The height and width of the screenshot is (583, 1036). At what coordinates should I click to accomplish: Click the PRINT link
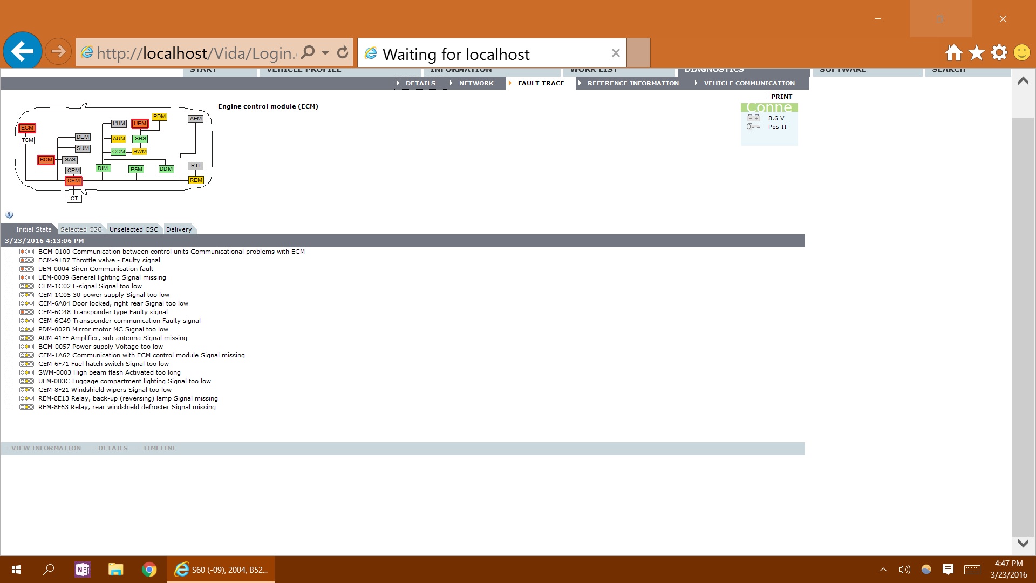coord(781,97)
